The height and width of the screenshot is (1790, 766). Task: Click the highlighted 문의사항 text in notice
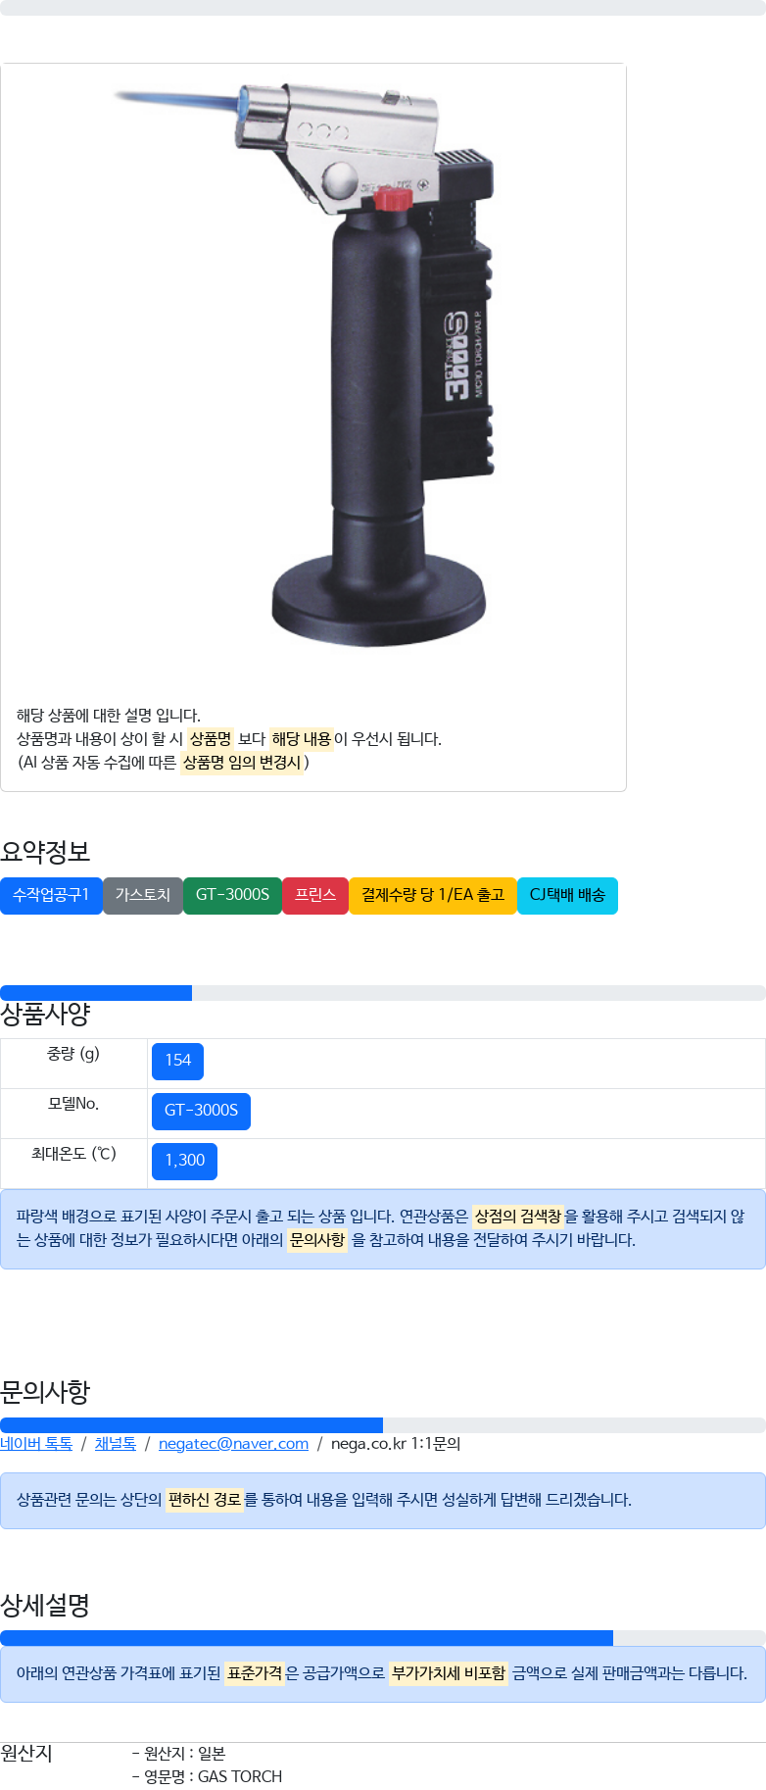coord(317,1240)
